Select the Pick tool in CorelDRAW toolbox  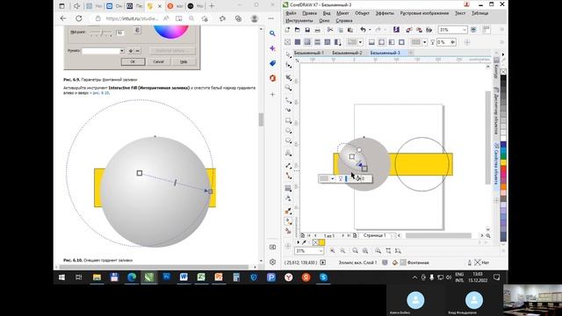pos(288,54)
